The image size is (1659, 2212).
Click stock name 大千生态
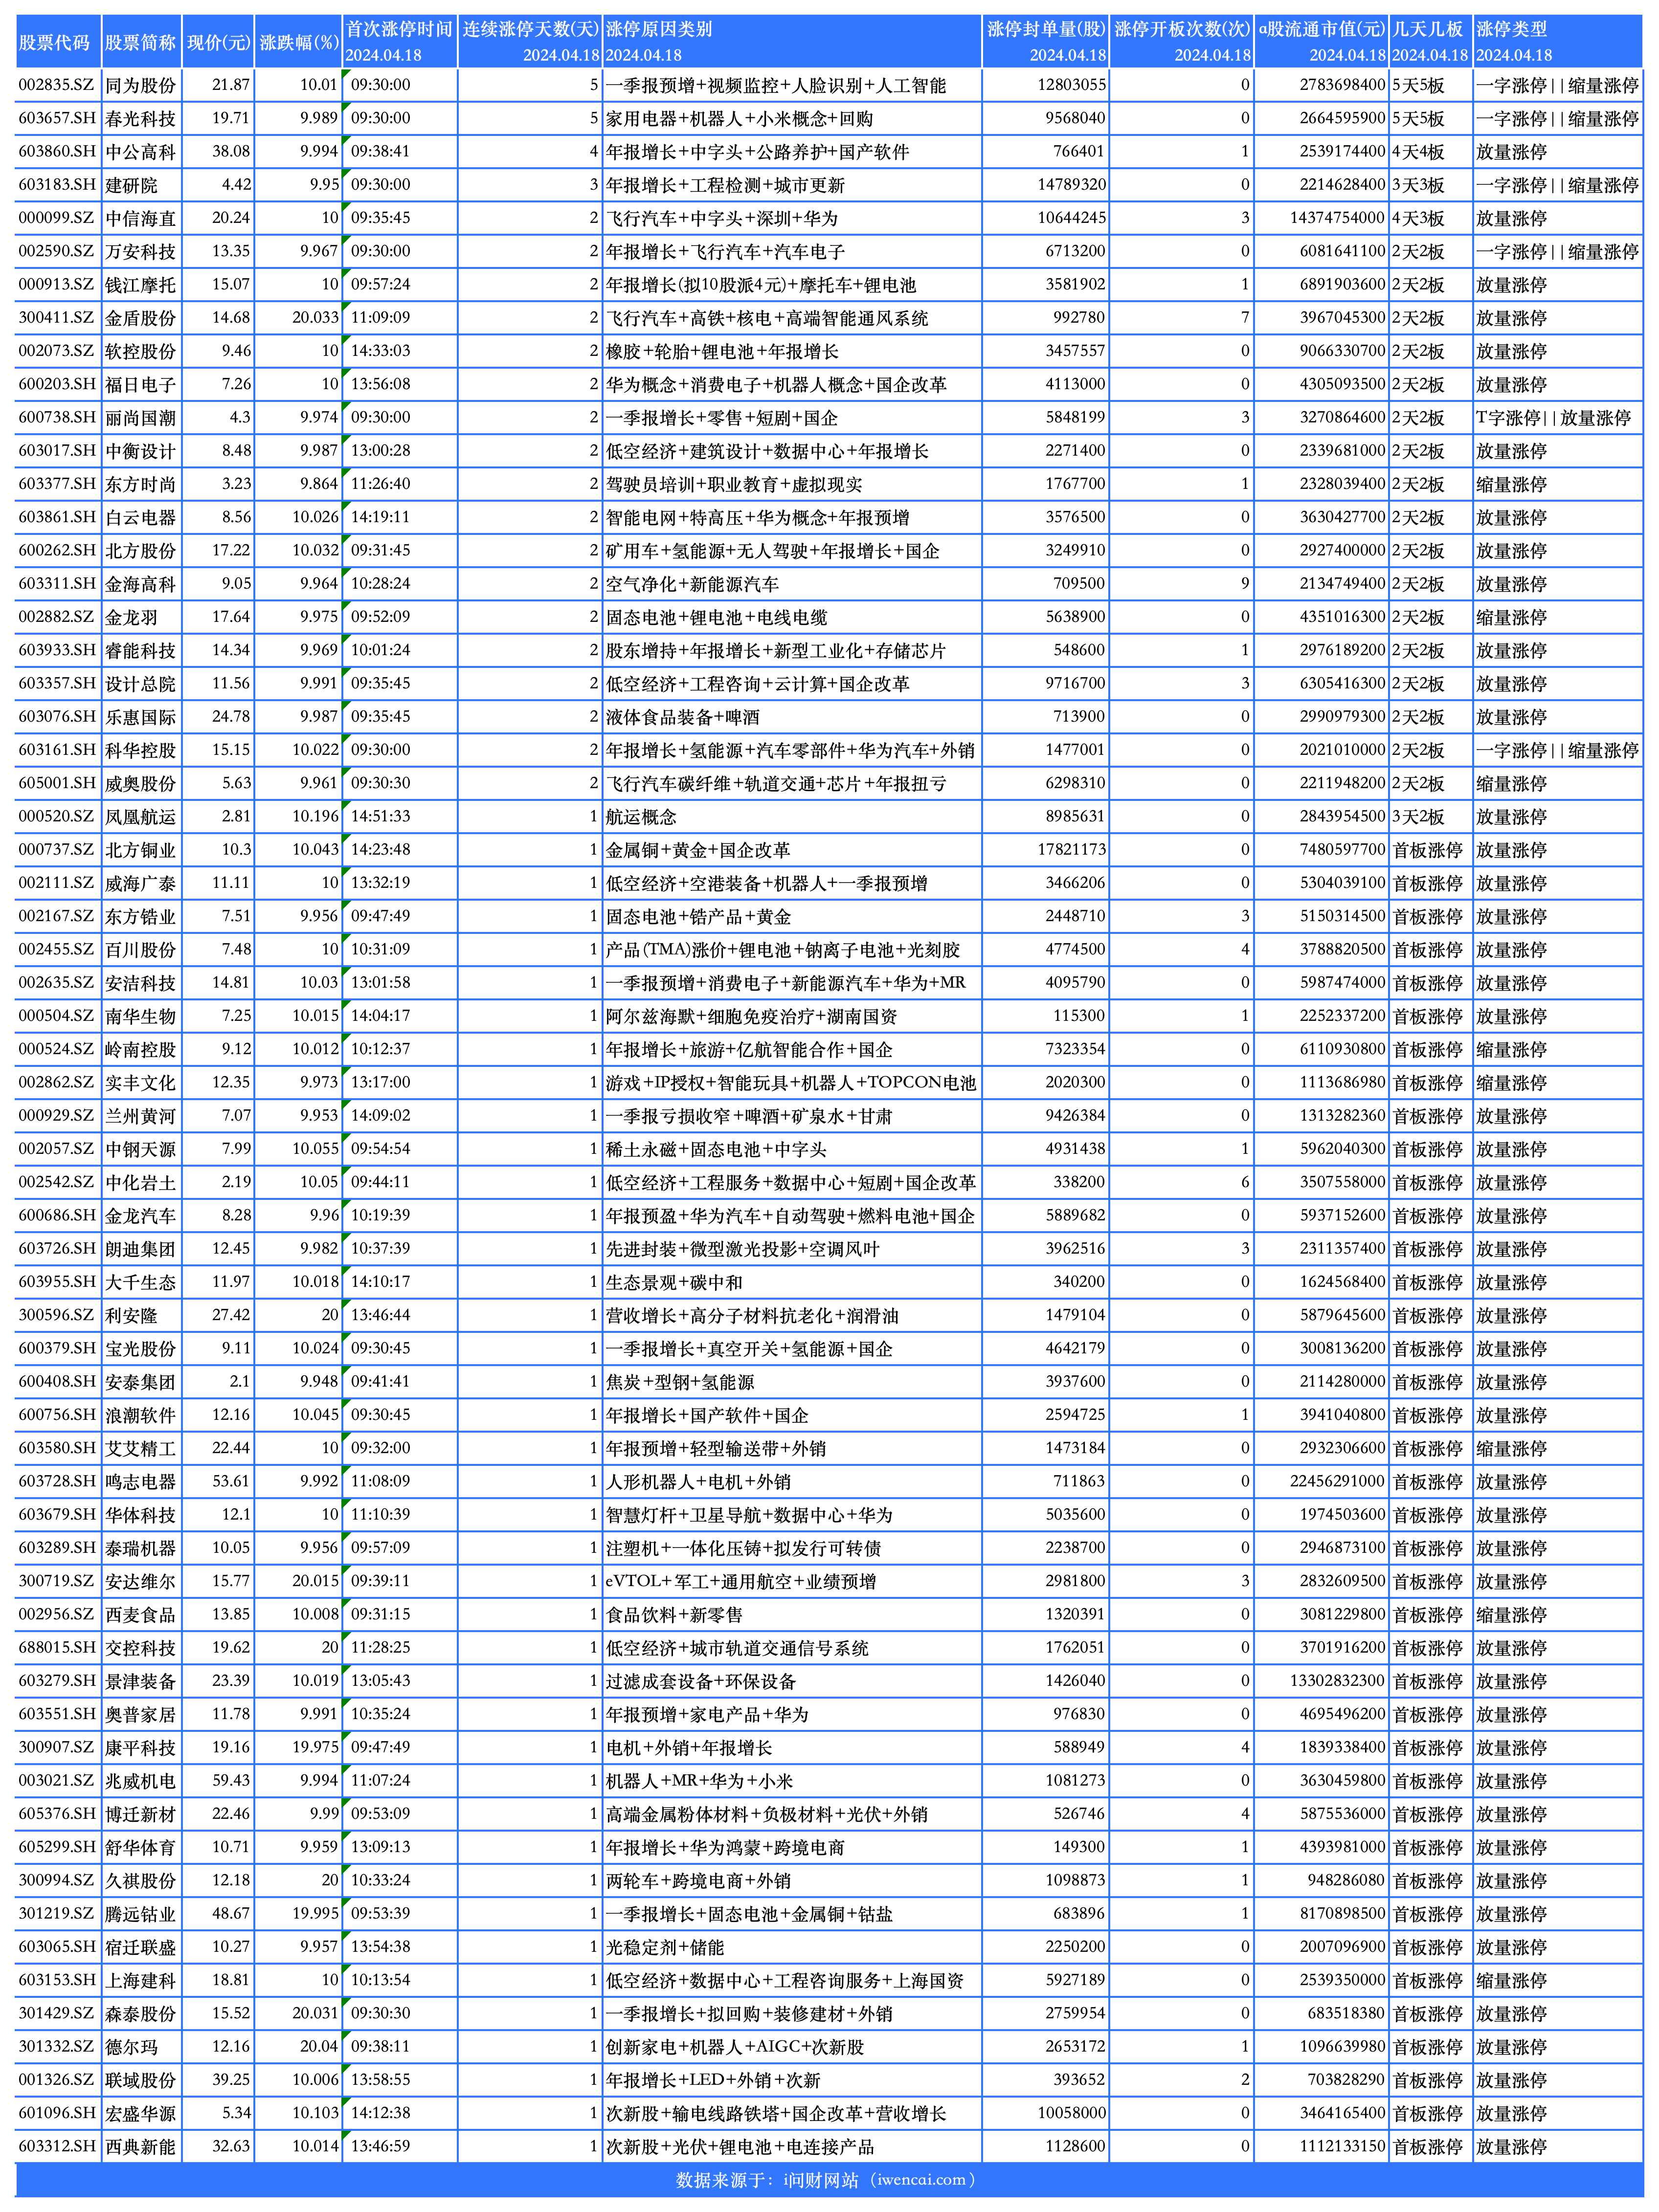[x=141, y=1282]
